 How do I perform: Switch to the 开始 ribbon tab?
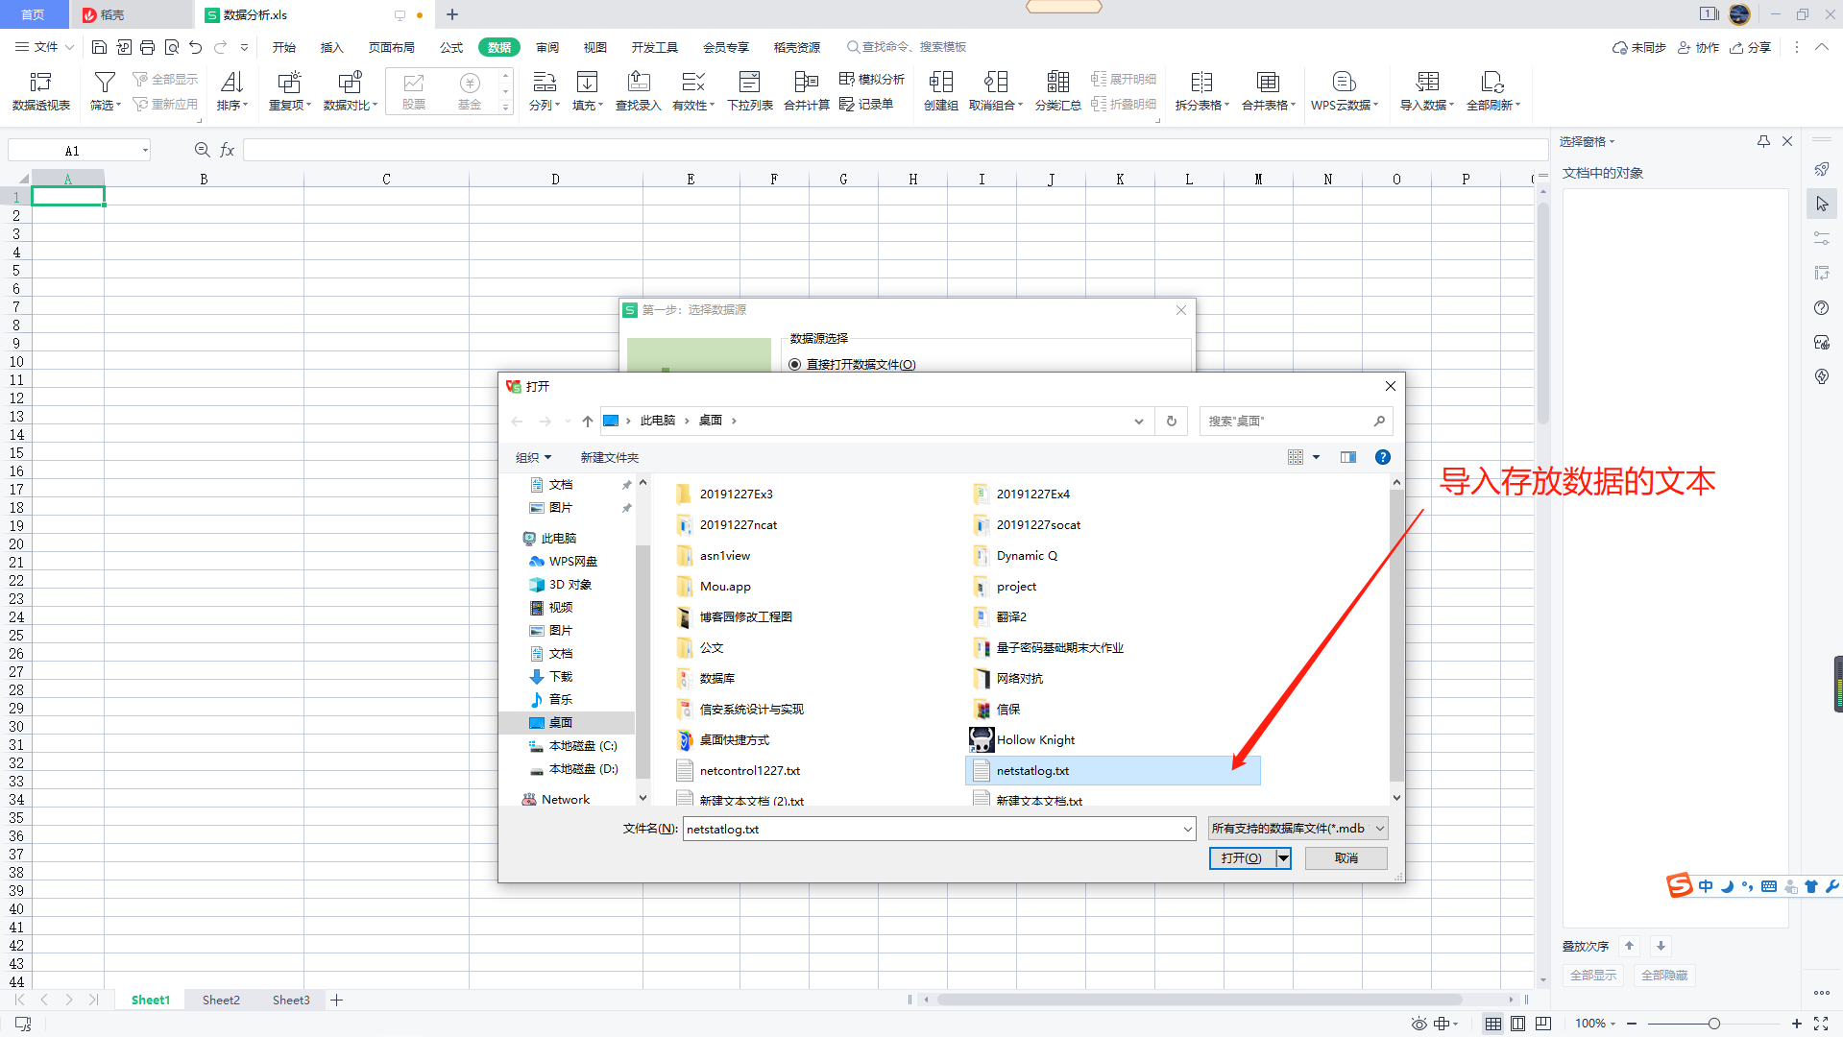pos(283,47)
